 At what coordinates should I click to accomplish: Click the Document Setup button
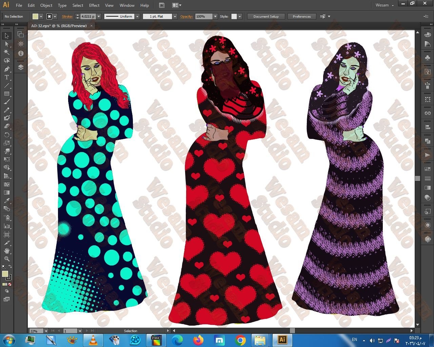[266, 16]
